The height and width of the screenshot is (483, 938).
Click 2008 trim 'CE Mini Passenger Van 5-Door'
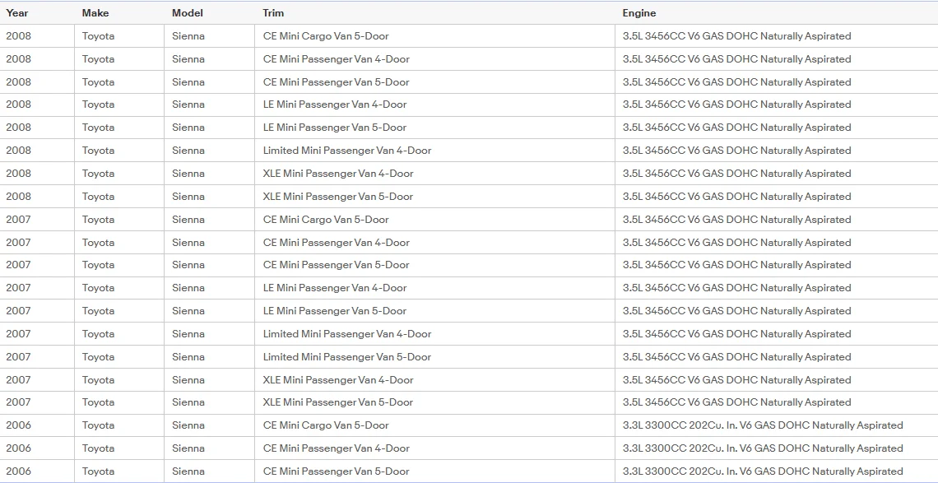(337, 82)
